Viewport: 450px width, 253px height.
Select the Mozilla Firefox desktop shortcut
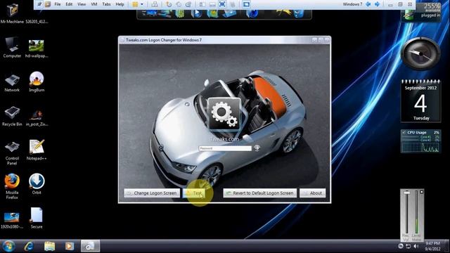point(12,186)
